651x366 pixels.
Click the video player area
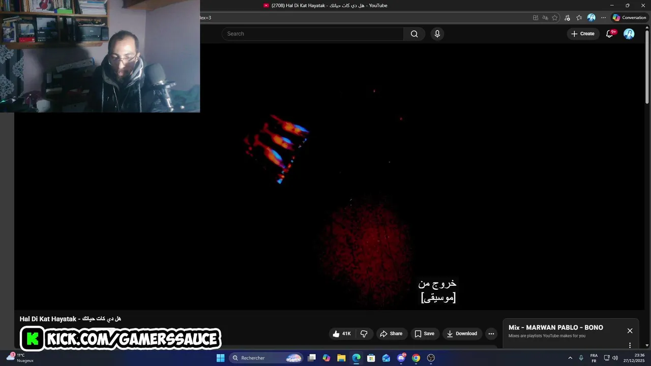click(x=331, y=176)
